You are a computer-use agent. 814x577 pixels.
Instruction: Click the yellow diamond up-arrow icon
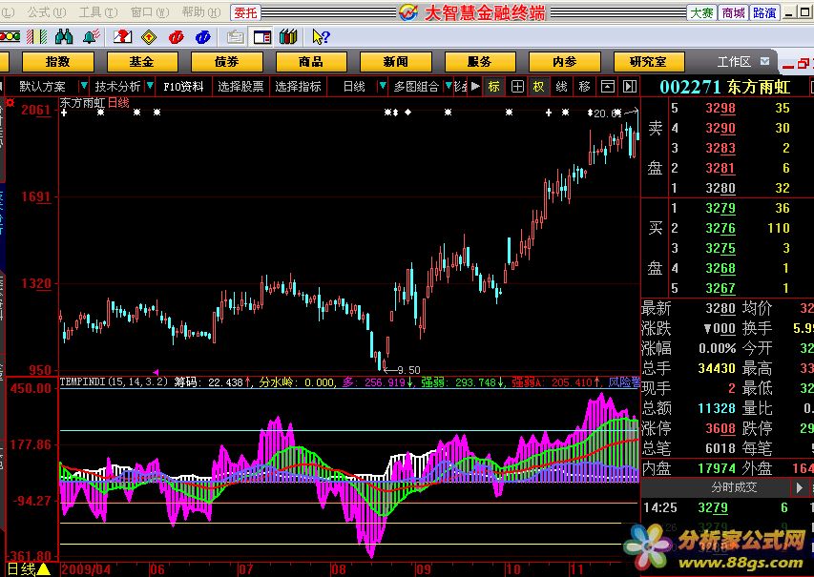click(149, 37)
